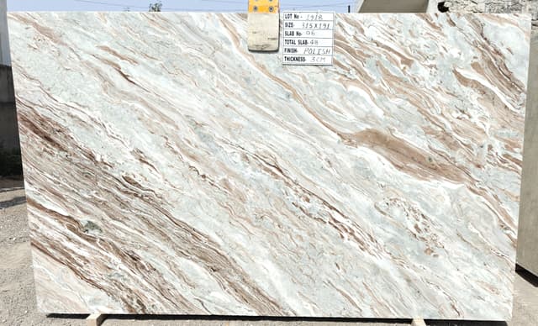
Task: Click the wooden support block at bottom right
Action: [x=419, y=323]
